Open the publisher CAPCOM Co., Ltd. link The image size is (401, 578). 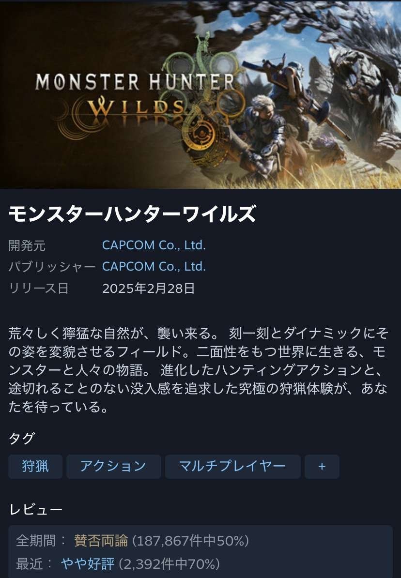154,266
